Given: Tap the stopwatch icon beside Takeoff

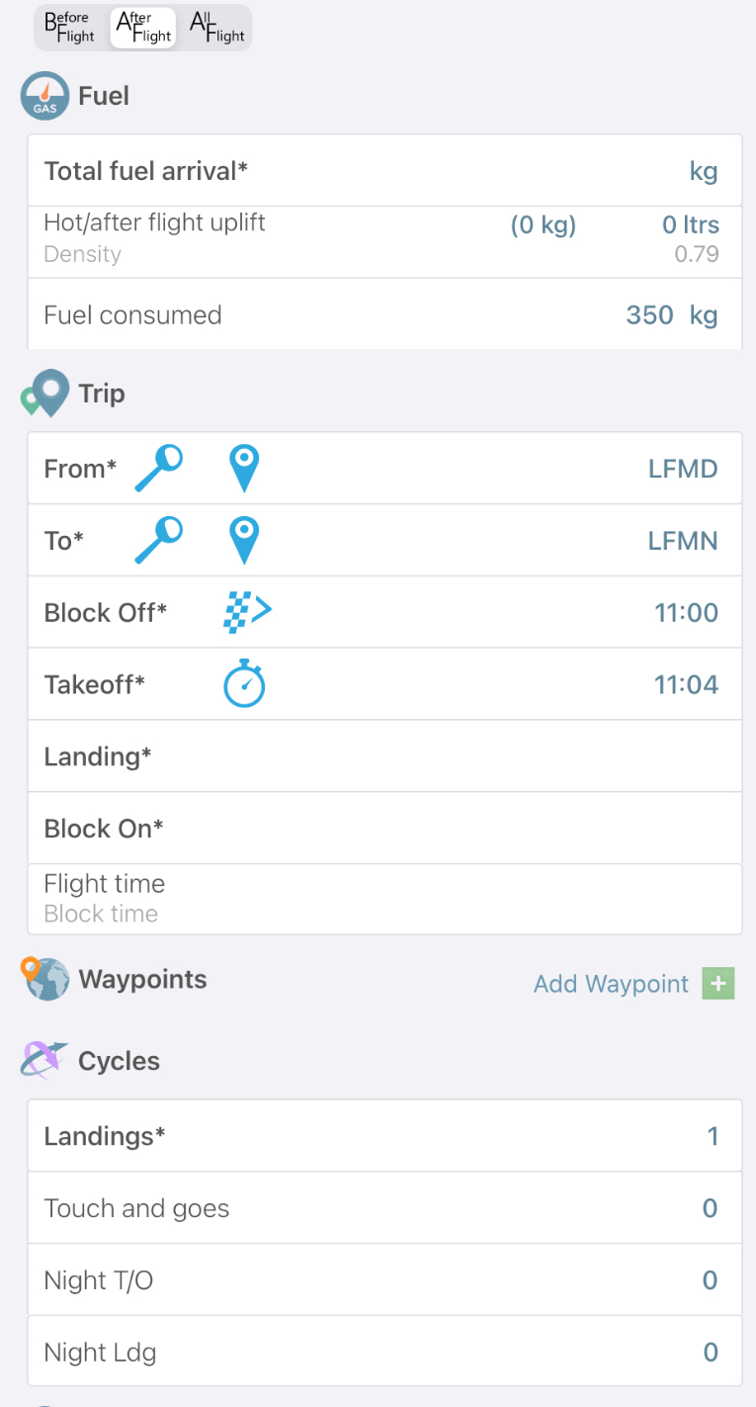Looking at the screenshot, I should [244, 685].
